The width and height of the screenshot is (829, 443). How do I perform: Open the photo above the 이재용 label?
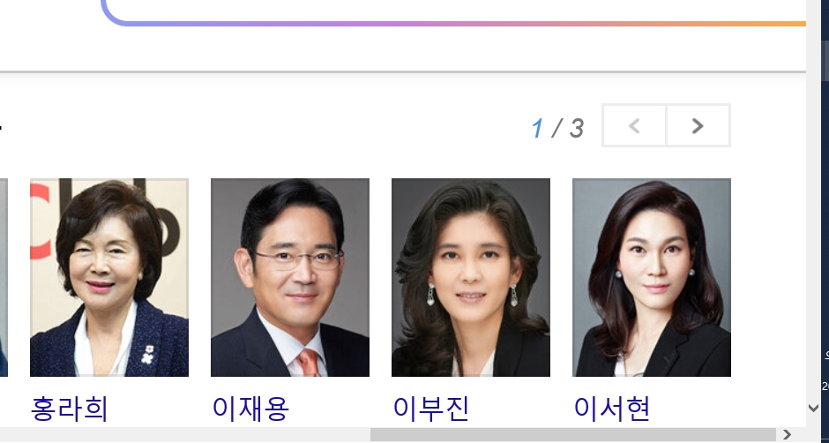[290, 277]
